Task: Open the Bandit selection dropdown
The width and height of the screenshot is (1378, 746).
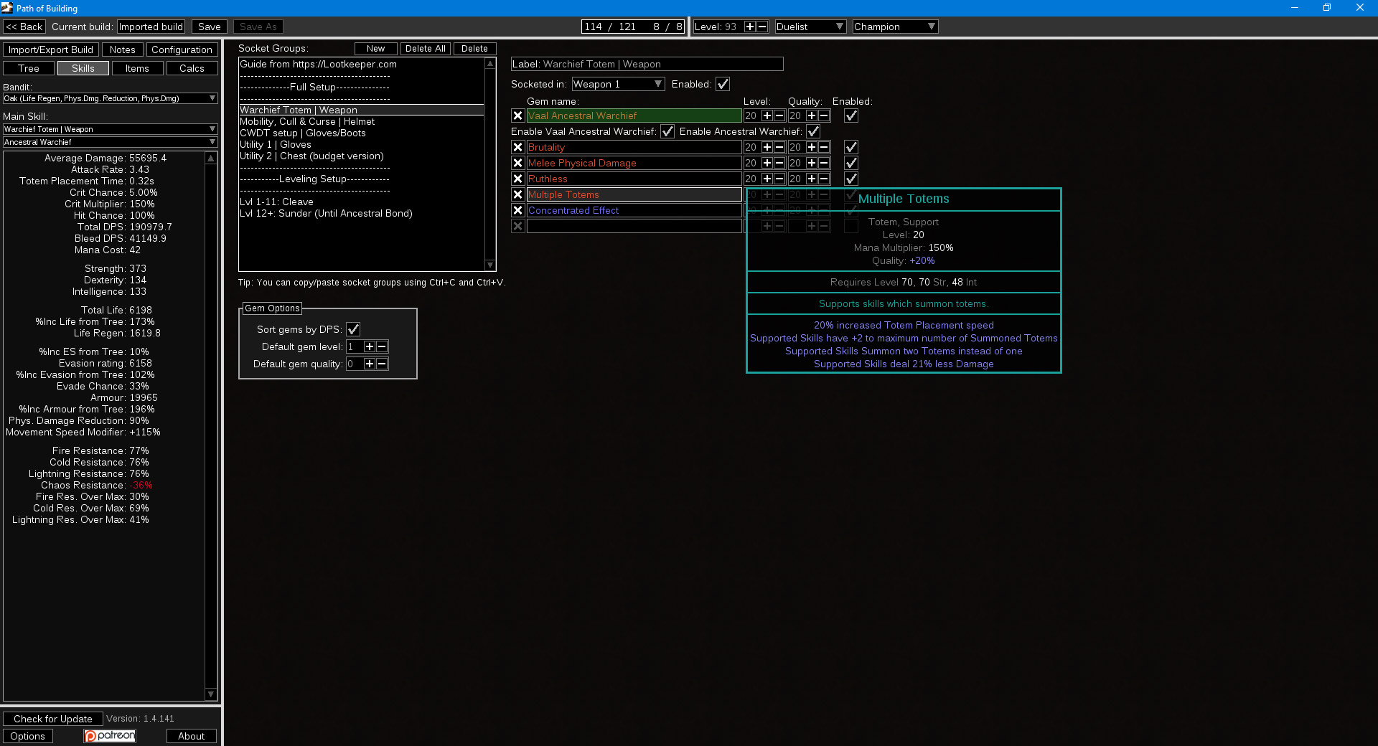Action: click(x=110, y=98)
